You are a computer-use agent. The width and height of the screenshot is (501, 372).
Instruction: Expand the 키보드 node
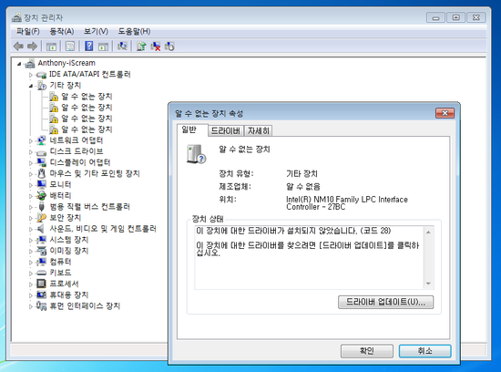31,273
